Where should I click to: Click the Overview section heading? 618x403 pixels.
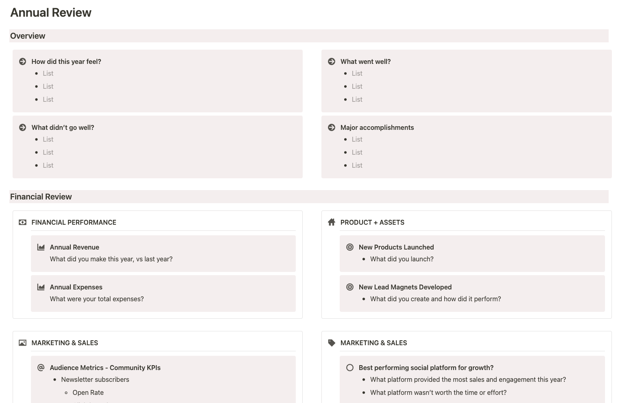click(x=28, y=36)
